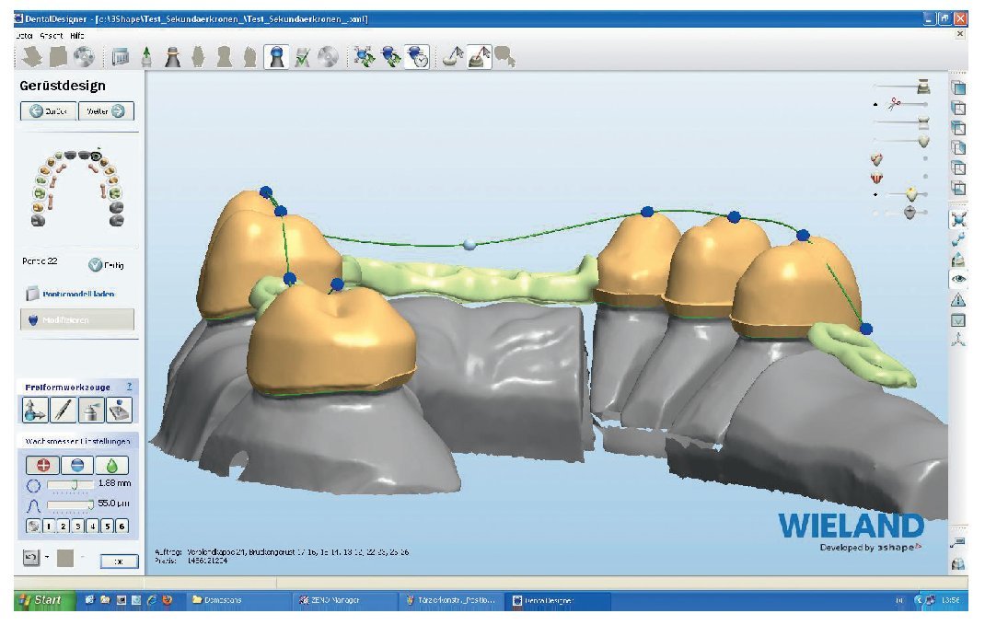The width and height of the screenshot is (985, 625).
Task: Click the clock timer icon in top toolbar
Action: click(418, 57)
